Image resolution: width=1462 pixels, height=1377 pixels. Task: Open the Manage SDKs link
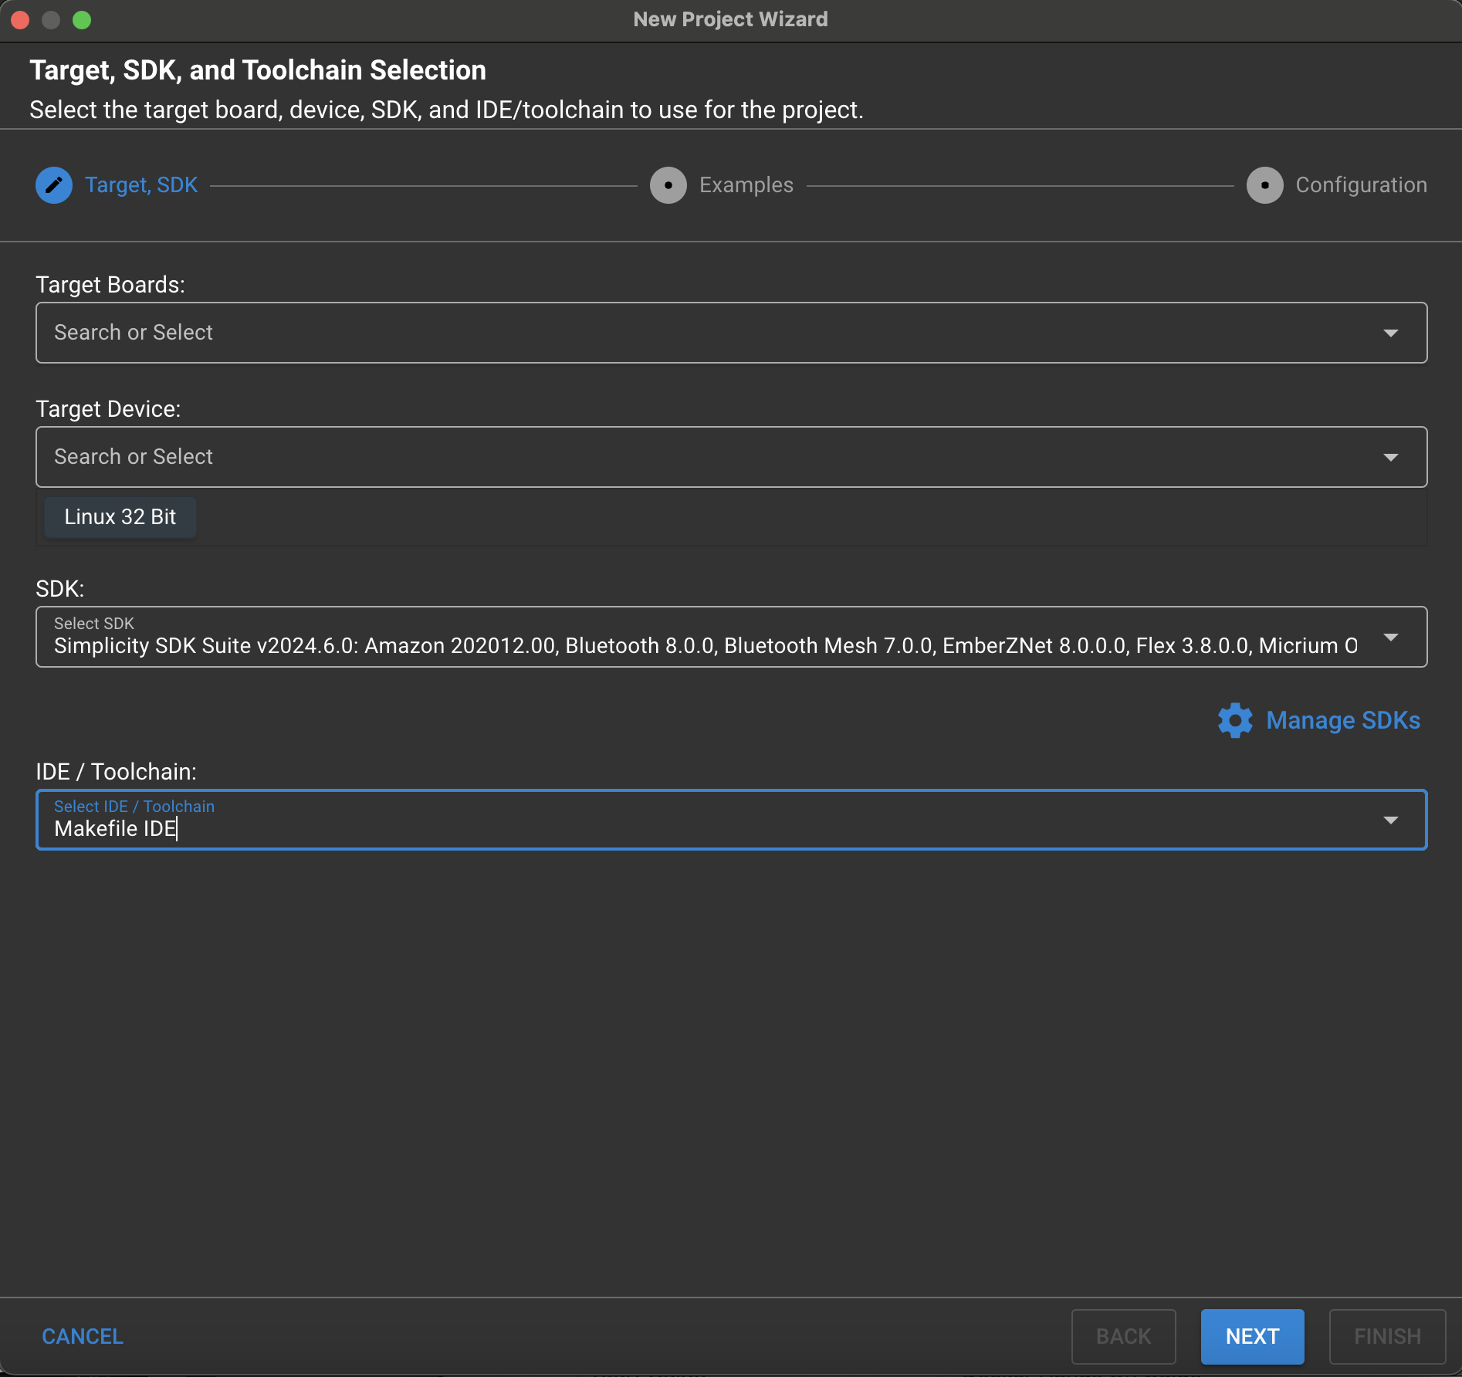pos(1342,720)
